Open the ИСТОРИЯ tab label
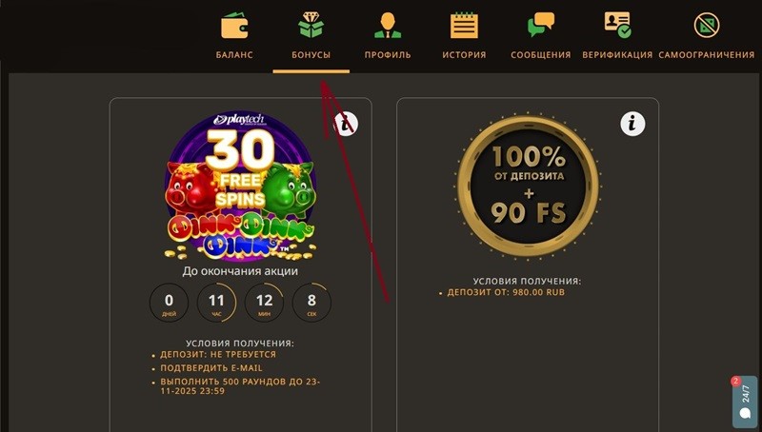Screen dimensions: 762x432 (x=464, y=55)
